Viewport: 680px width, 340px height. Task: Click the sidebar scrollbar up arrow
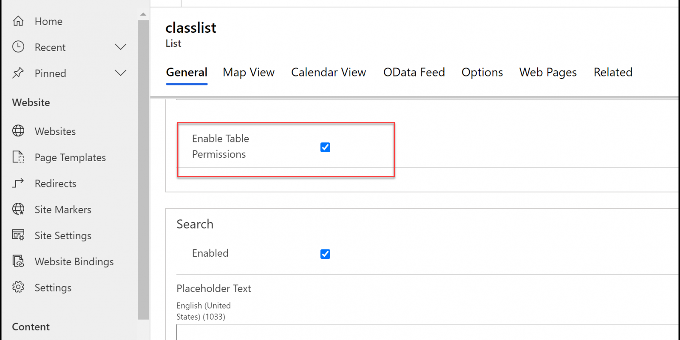click(143, 14)
